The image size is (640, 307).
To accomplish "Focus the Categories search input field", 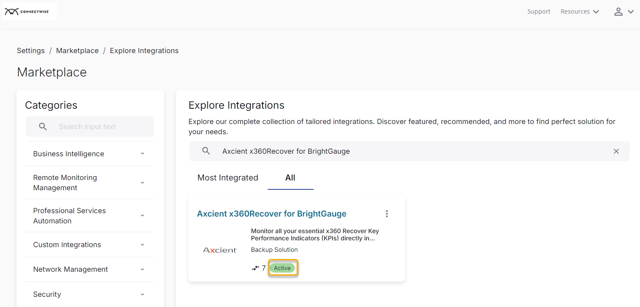I will (x=90, y=127).
